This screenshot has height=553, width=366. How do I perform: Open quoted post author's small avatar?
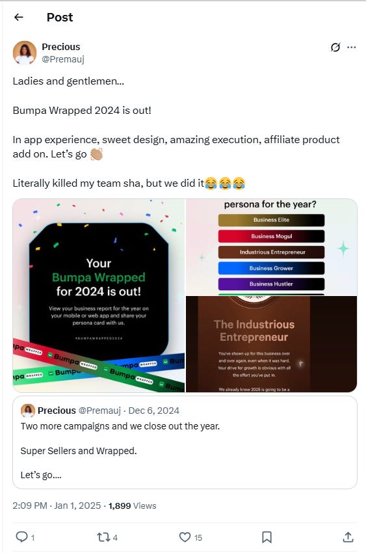(28, 411)
